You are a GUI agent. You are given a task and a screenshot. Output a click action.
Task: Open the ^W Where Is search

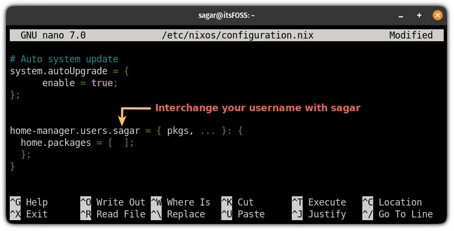(181, 202)
